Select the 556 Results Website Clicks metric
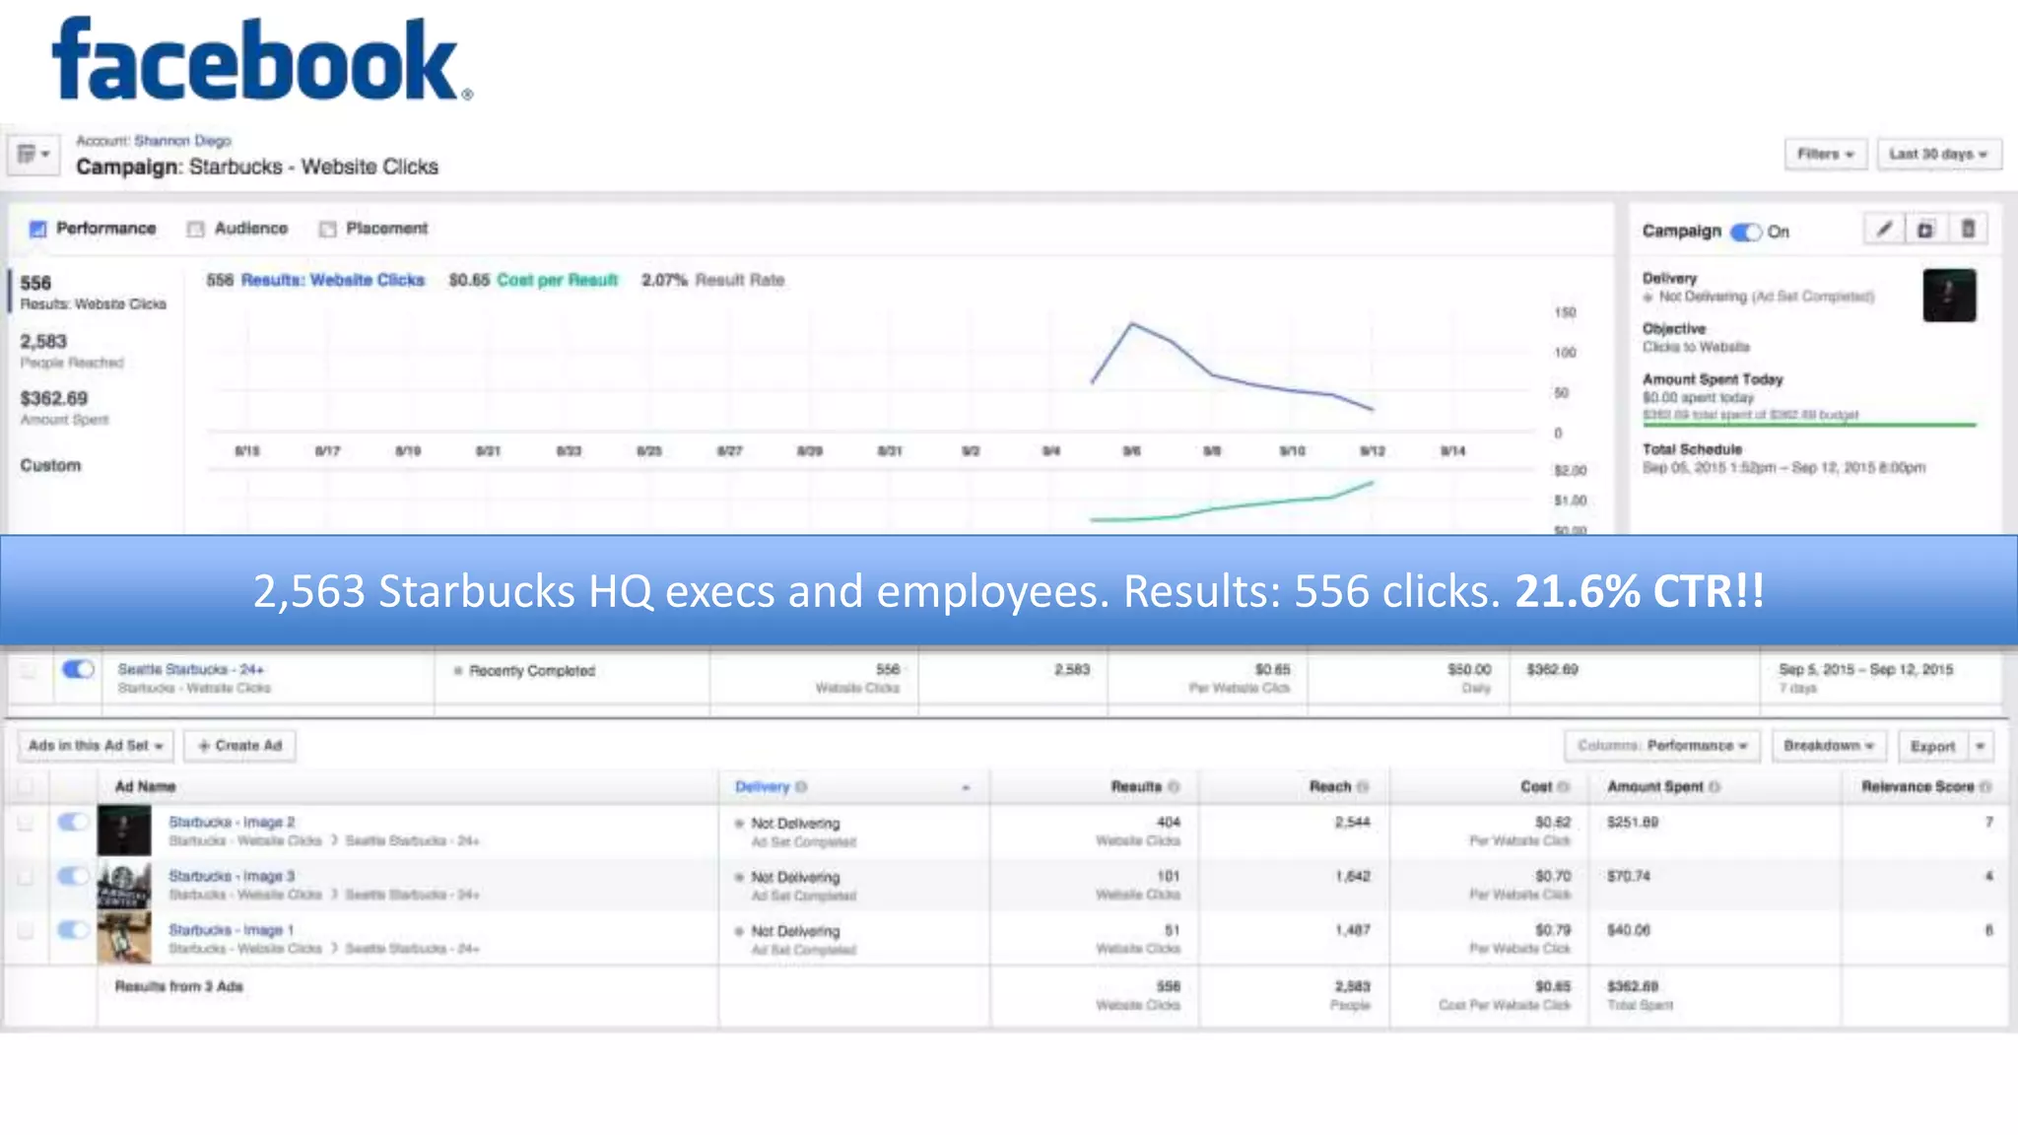The height and width of the screenshot is (1135, 2018). point(94,292)
